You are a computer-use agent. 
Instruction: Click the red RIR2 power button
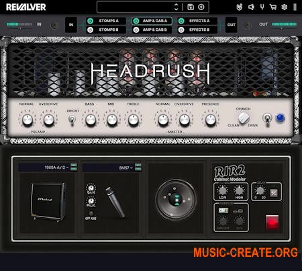tap(272, 223)
